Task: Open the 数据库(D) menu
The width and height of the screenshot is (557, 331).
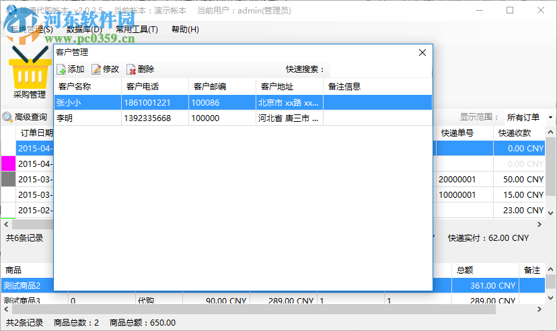Action: pyautogui.click(x=84, y=30)
